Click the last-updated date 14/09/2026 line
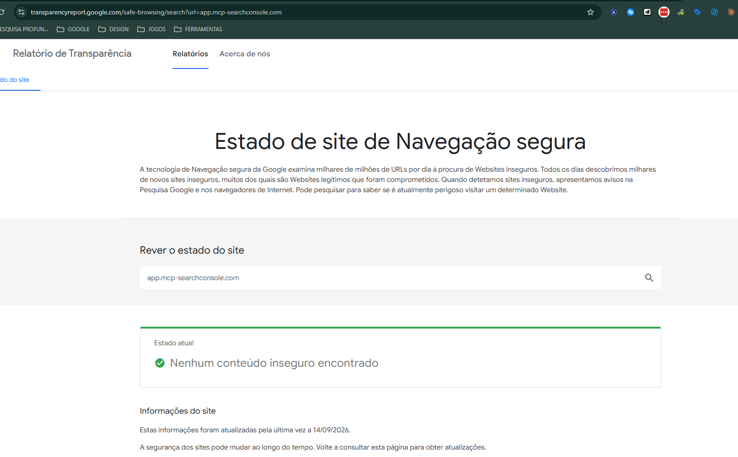 245,430
